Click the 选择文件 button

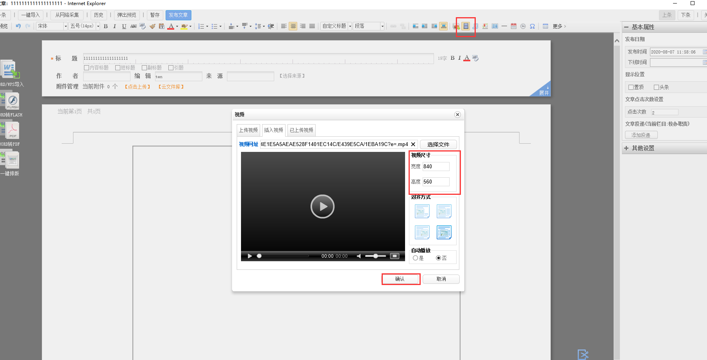coord(438,144)
